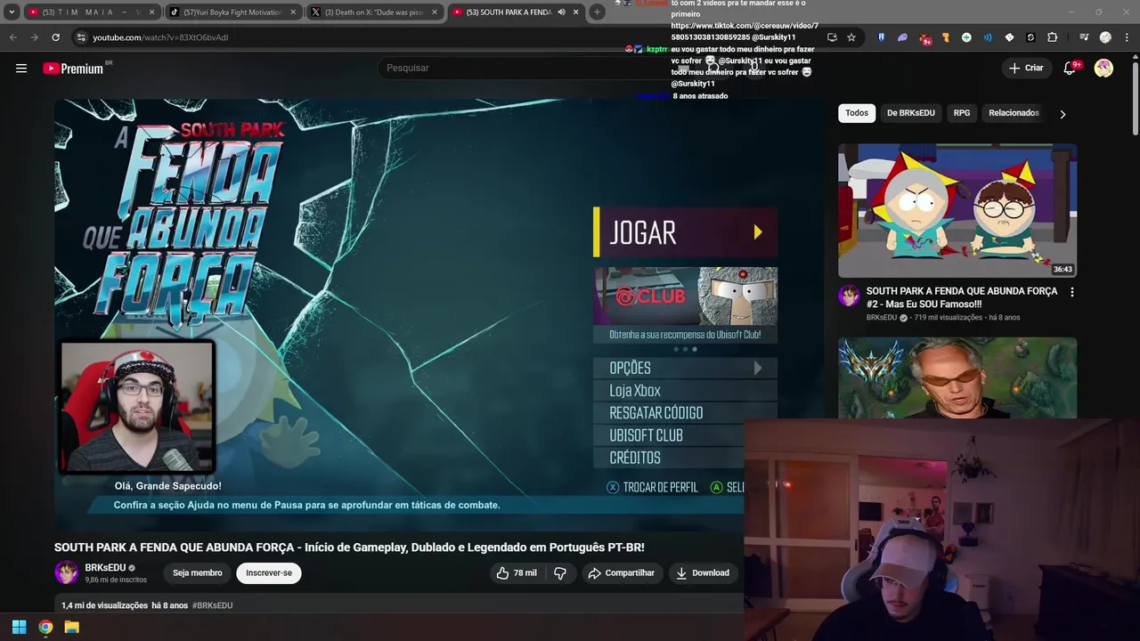Open the YouTube account avatar menu

(x=1103, y=69)
